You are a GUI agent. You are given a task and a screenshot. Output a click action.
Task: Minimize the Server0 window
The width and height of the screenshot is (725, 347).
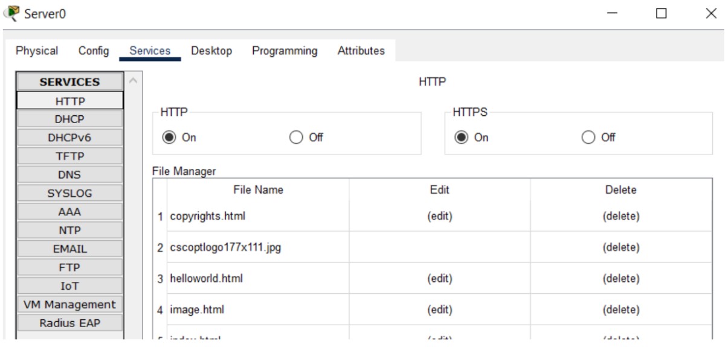tap(612, 13)
